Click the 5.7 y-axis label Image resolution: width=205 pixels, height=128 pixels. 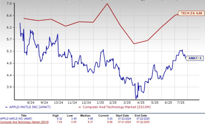pyautogui.click(x=9, y=39)
